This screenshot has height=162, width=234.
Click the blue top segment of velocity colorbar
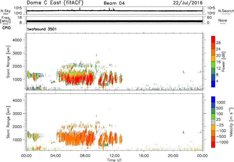point(213,99)
